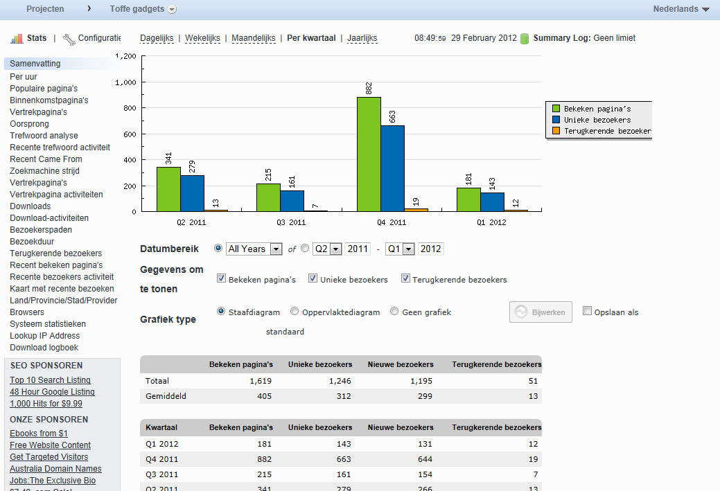The height and width of the screenshot is (491, 720).
Task: Open Top 10 Search Listing link
Action: coord(50,380)
